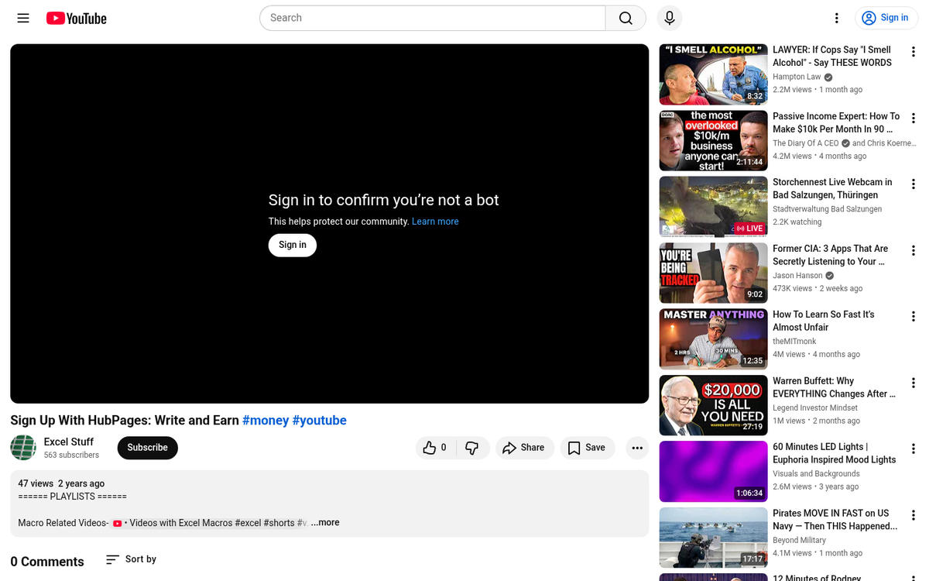Screen dimensions: 929x581
Task: Expand the video description with ...more
Action: coord(324,522)
